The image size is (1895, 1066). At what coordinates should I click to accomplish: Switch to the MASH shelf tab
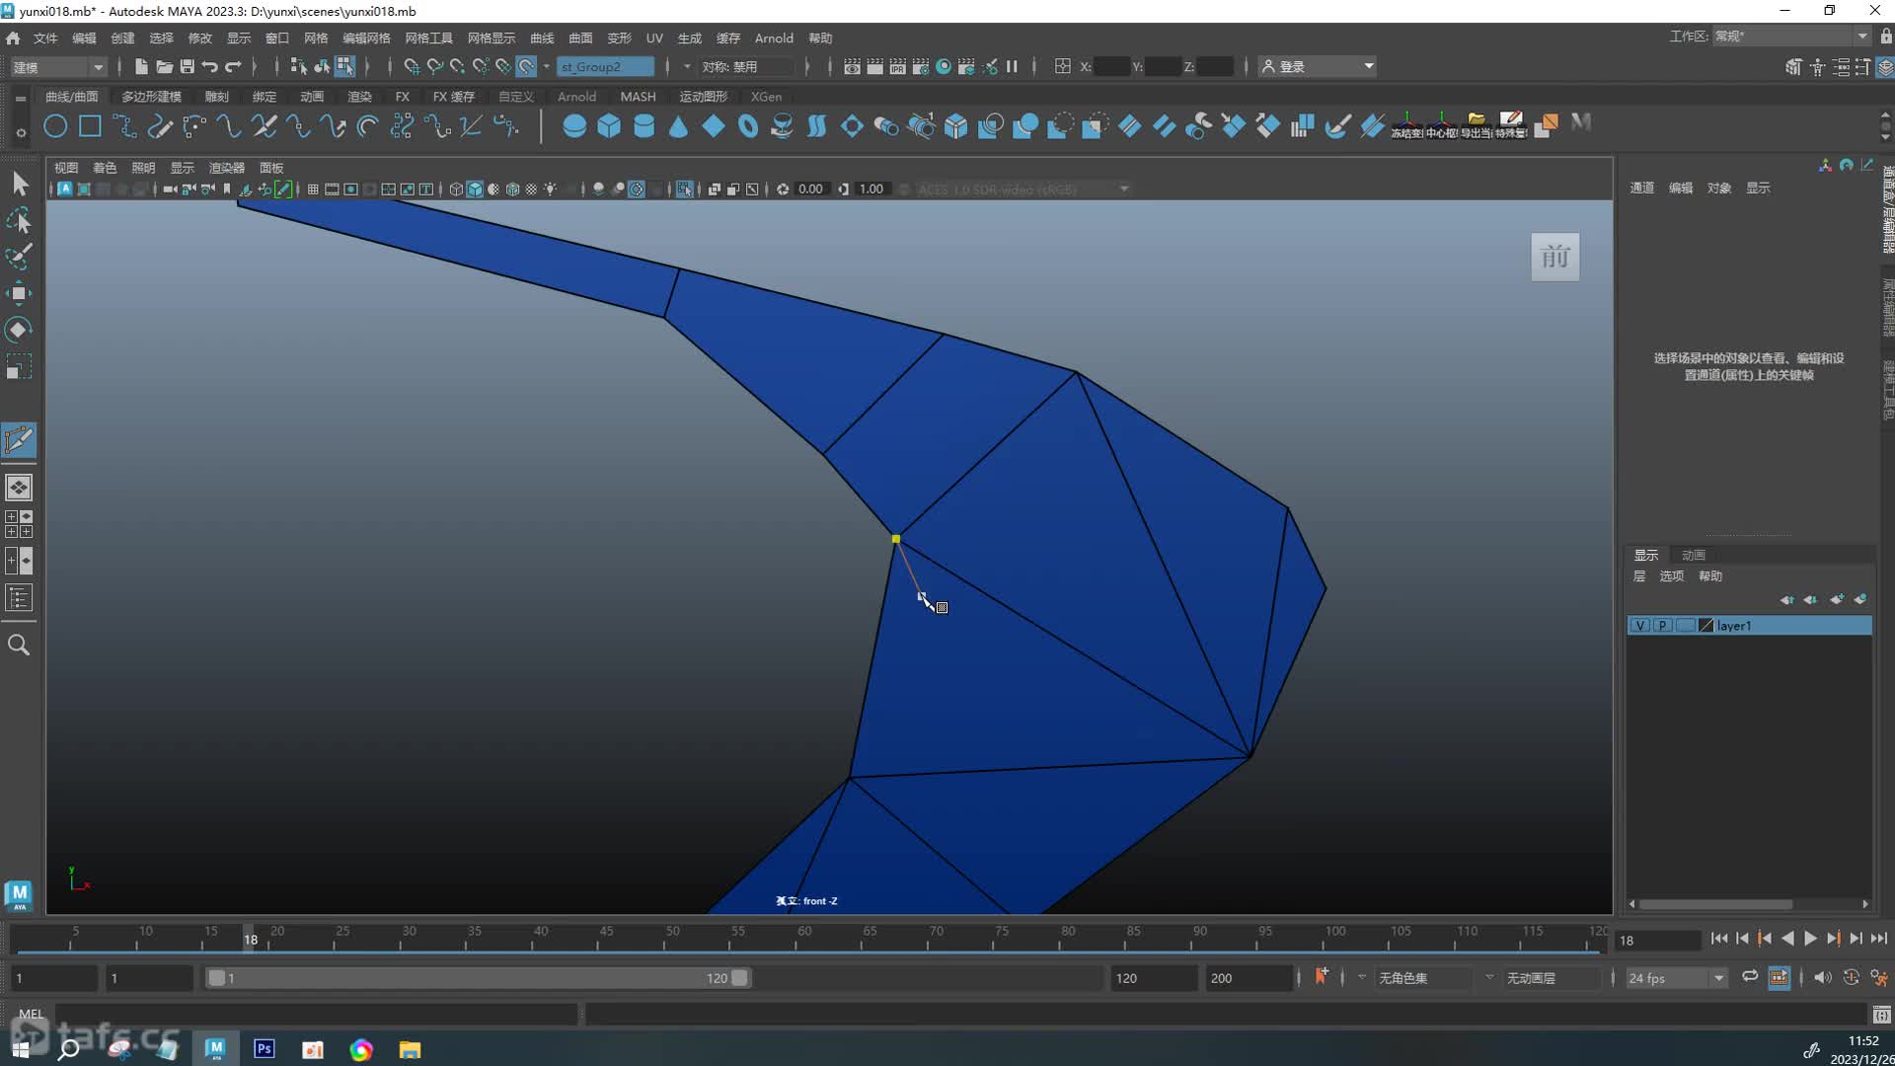[638, 97]
